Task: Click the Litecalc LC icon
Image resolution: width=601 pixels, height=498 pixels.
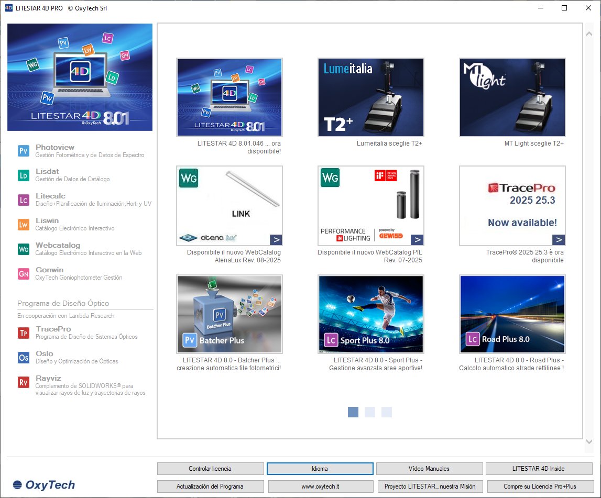Action: 24,200
